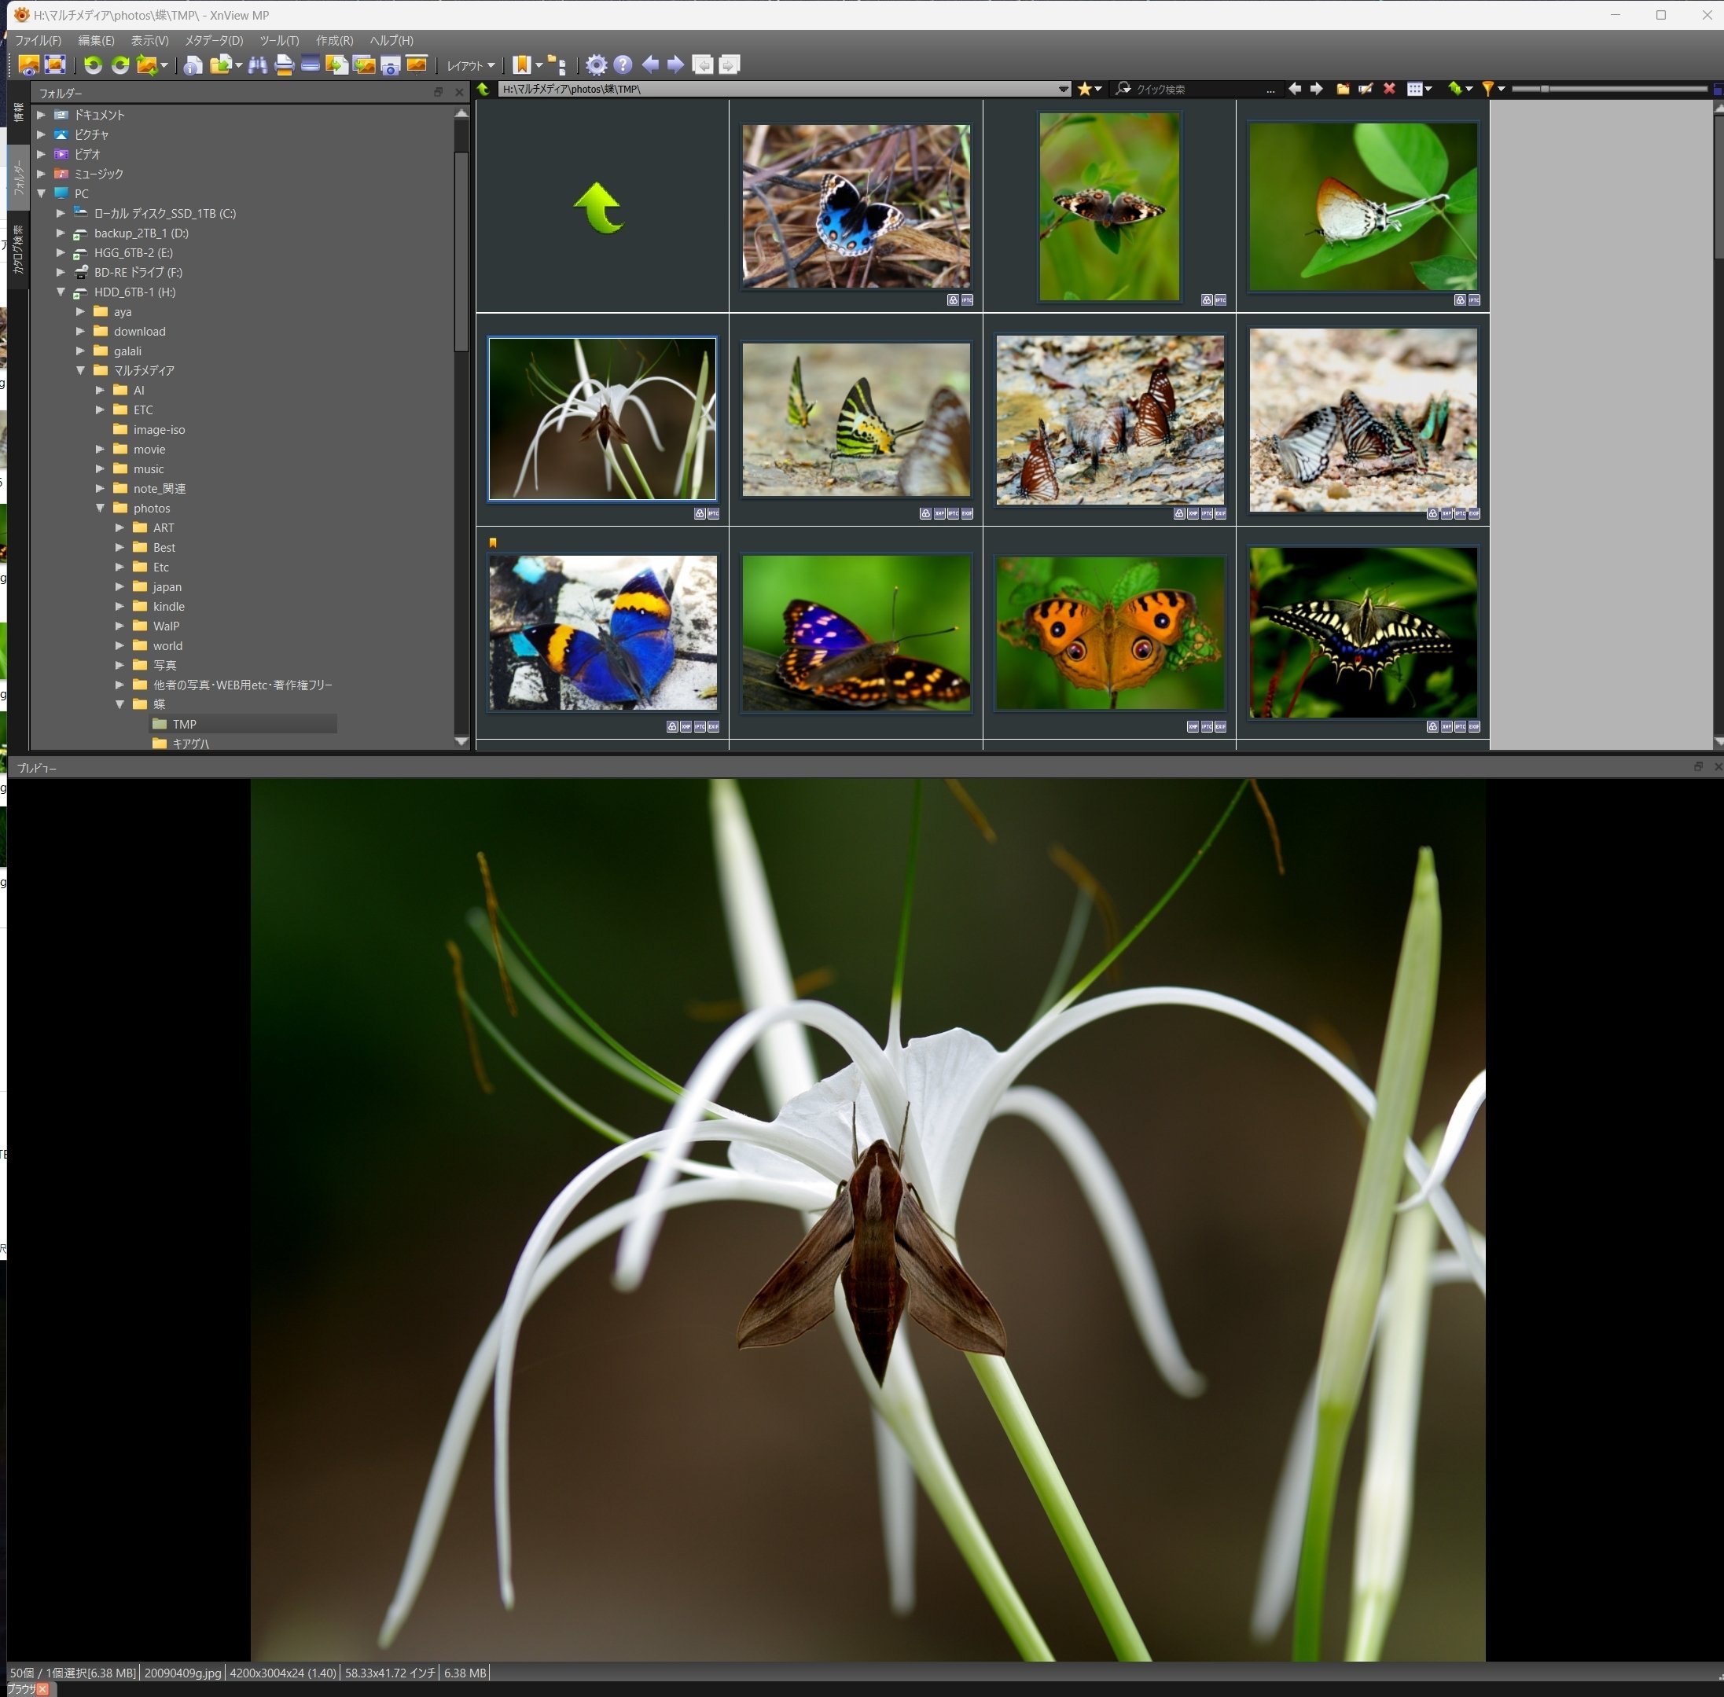Select the full-screen view icon
The image size is (1724, 1697).
[x=55, y=64]
